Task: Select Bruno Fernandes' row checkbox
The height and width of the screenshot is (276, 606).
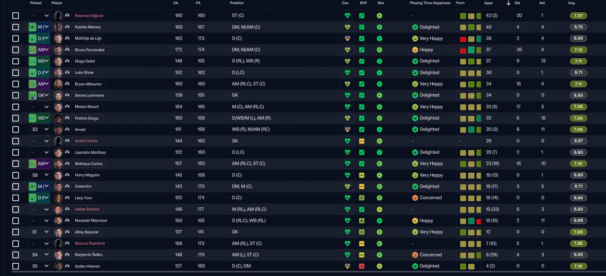Action: coord(16,50)
